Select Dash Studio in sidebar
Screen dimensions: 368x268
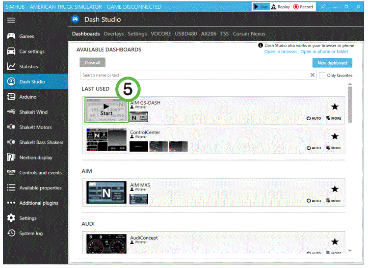tap(36, 81)
